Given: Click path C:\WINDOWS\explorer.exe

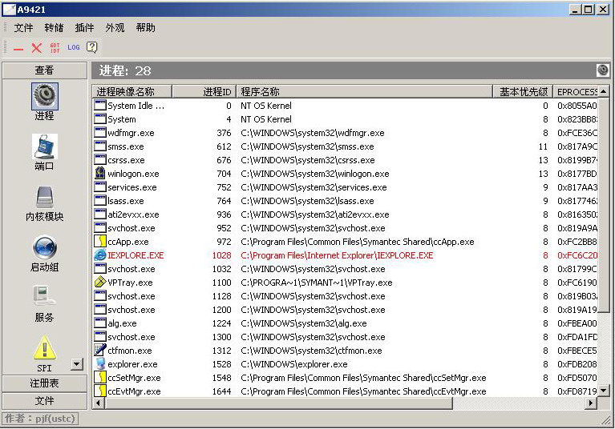Looking at the screenshot, I should pyautogui.click(x=294, y=364).
